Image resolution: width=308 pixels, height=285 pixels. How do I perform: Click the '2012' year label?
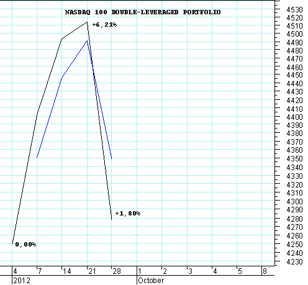(22, 281)
